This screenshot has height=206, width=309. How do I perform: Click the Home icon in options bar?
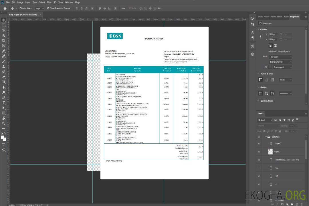click(5, 8)
